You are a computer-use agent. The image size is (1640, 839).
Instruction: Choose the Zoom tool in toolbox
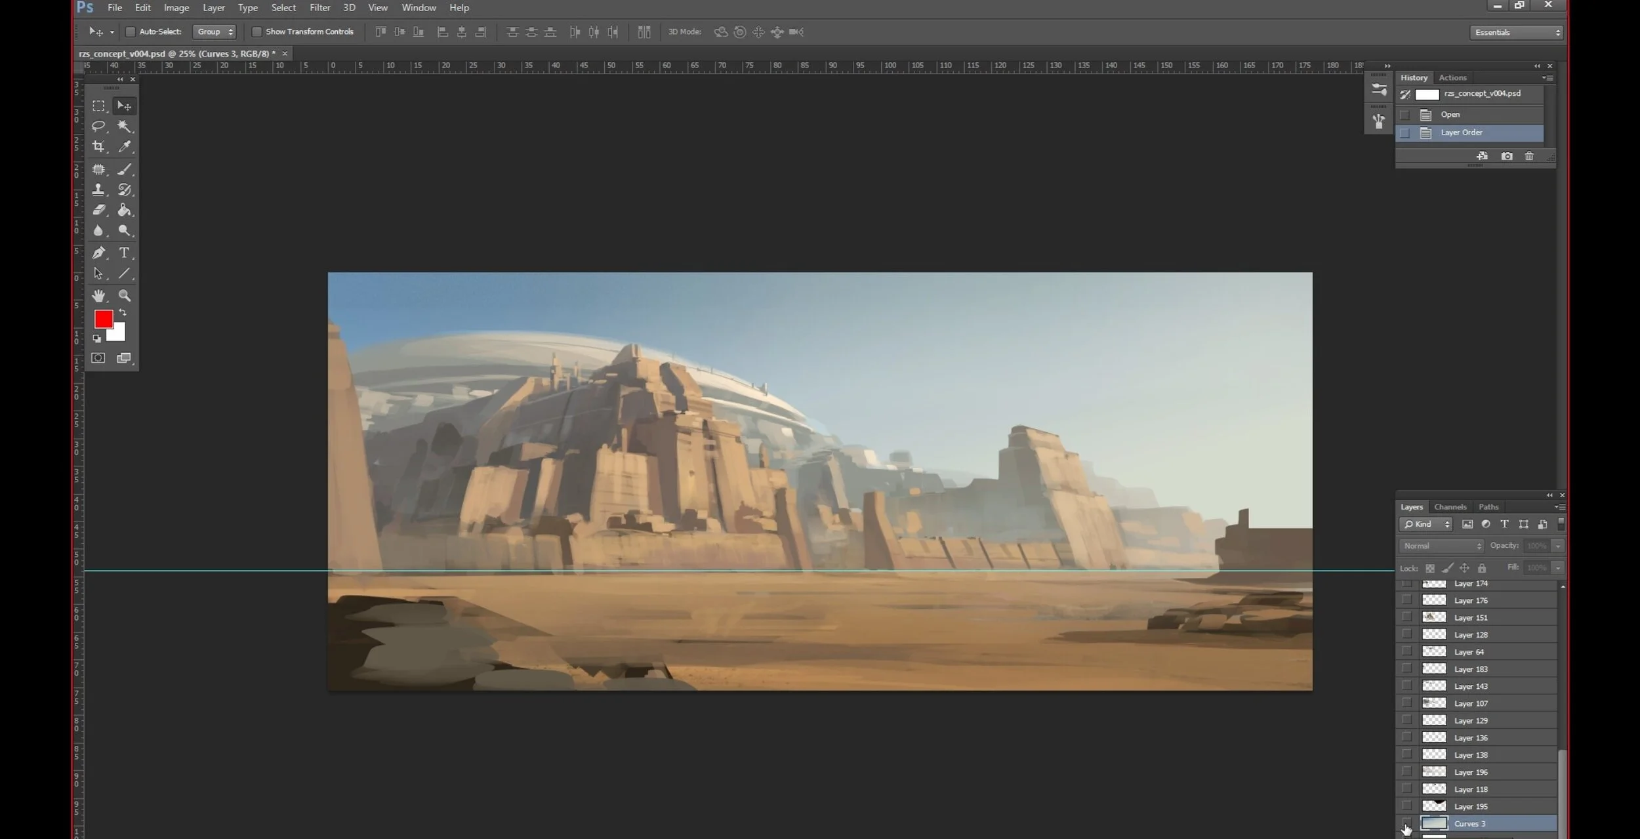[124, 296]
